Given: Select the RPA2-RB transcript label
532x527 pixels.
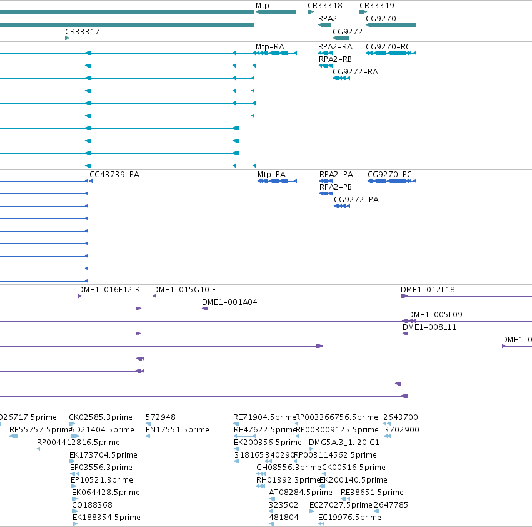Looking at the screenshot, I should pos(335,59).
